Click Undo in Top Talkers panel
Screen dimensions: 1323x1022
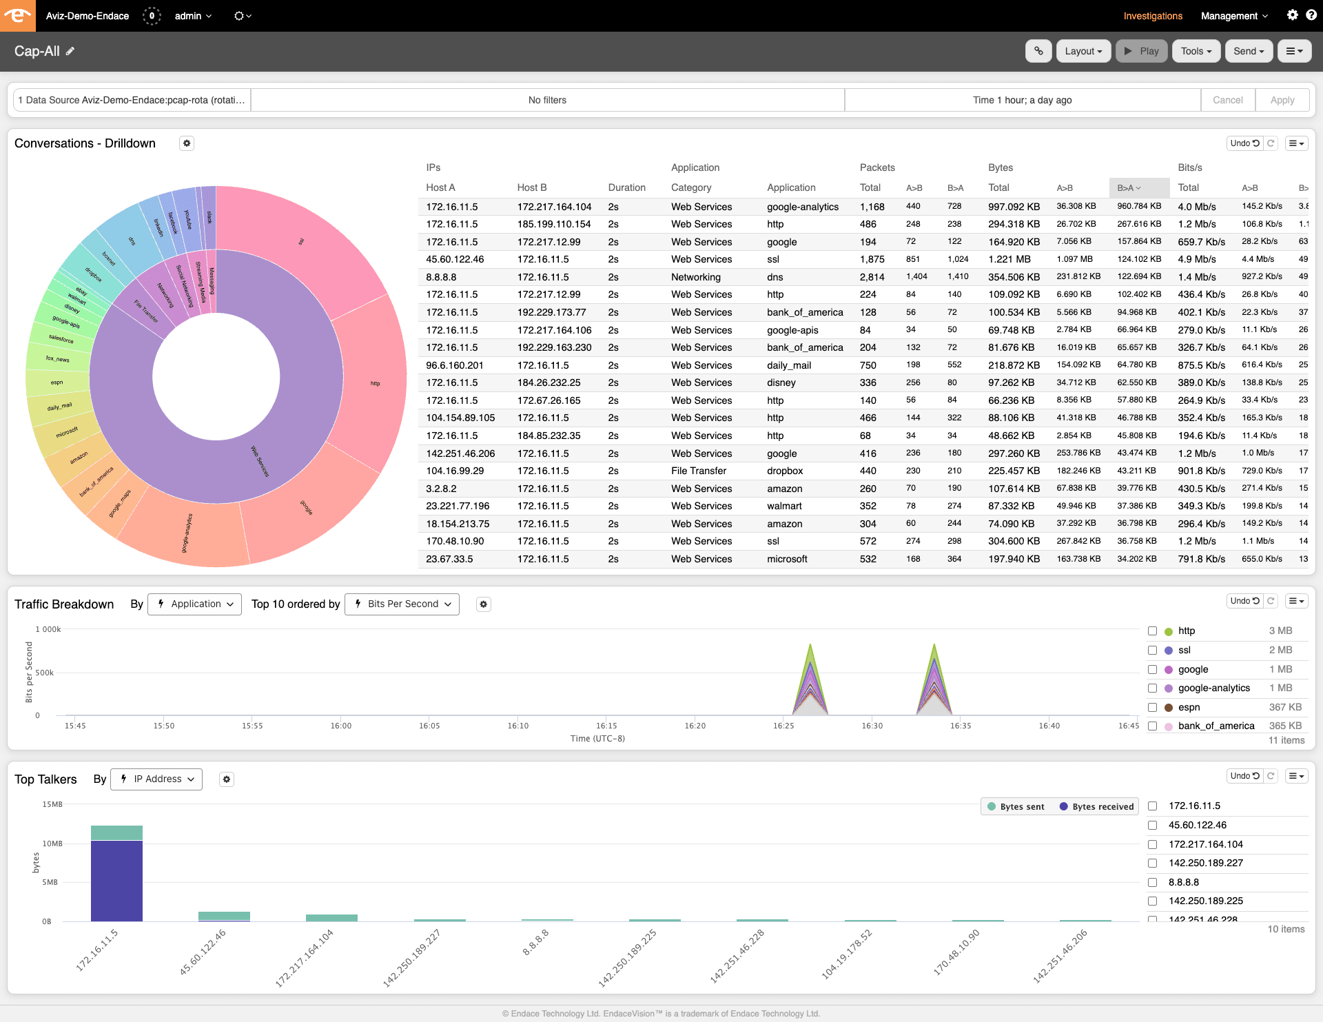[x=1245, y=776]
